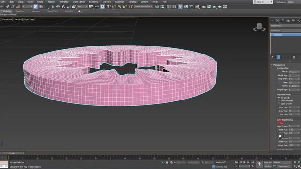Image resolution: width=301 pixels, height=169 pixels.
Task: Click Play Animation button
Action: coord(244,162)
